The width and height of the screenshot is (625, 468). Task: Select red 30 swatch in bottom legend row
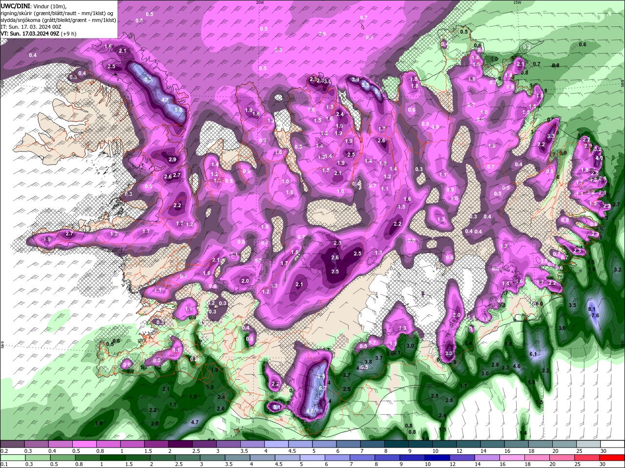tap(613, 458)
